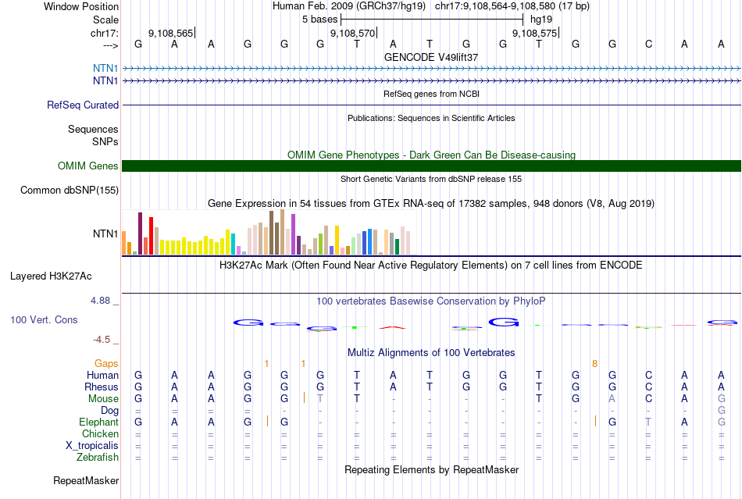The height and width of the screenshot is (499, 742).
Task: Click the 9,108,570 position marker
Action: coord(353,33)
